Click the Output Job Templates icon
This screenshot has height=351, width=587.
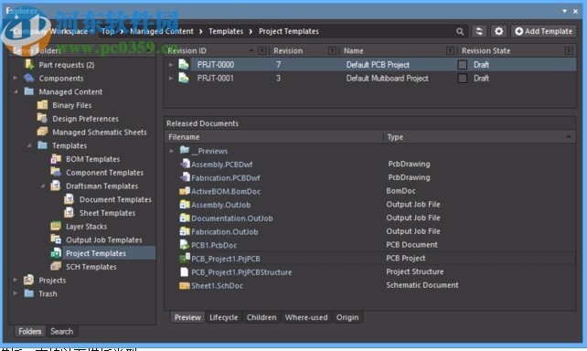pos(56,239)
